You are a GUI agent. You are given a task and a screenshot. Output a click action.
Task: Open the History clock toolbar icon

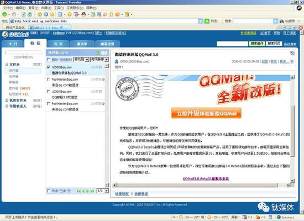point(46,14)
